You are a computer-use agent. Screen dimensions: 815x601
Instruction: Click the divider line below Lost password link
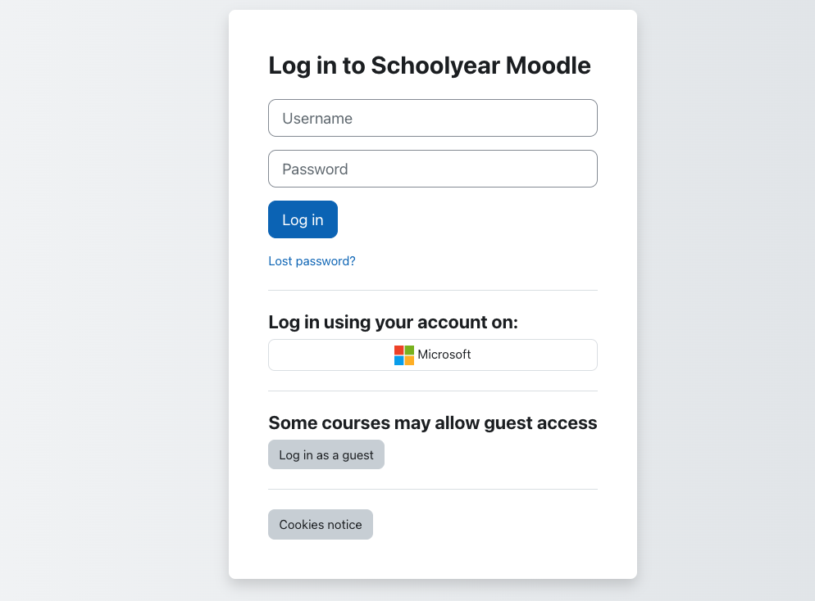point(432,290)
